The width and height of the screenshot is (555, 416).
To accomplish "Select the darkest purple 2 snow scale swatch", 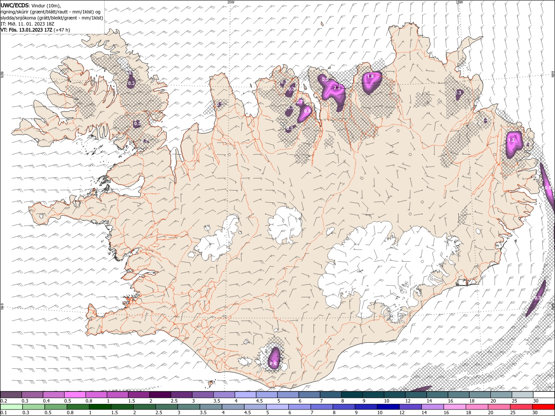I will point(160,395).
